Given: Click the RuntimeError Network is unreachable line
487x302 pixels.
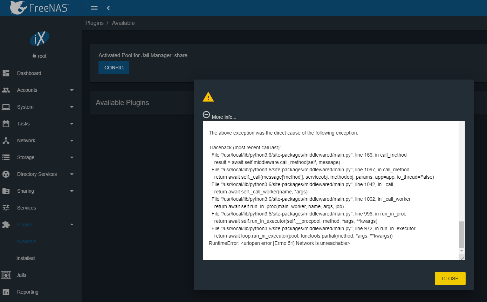Looking at the screenshot, I should [x=279, y=243].
